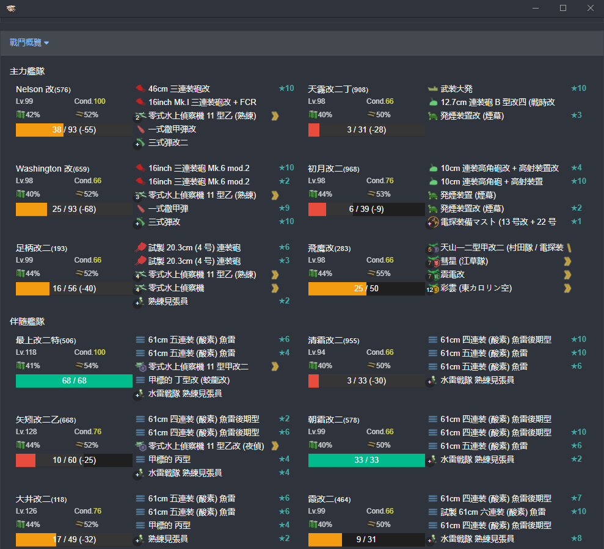604x549 pixels.
Task: Click the torpedo icon beside 試製 61cm 六連装 (酸素) 魚雷
Action: [x=432, y=512]
